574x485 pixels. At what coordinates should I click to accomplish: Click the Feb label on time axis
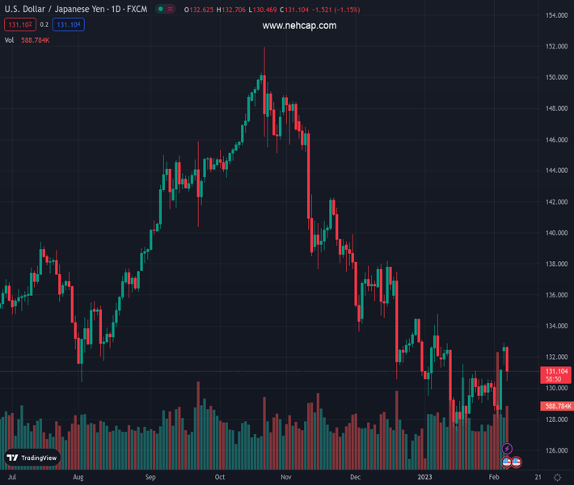[494, 478]
